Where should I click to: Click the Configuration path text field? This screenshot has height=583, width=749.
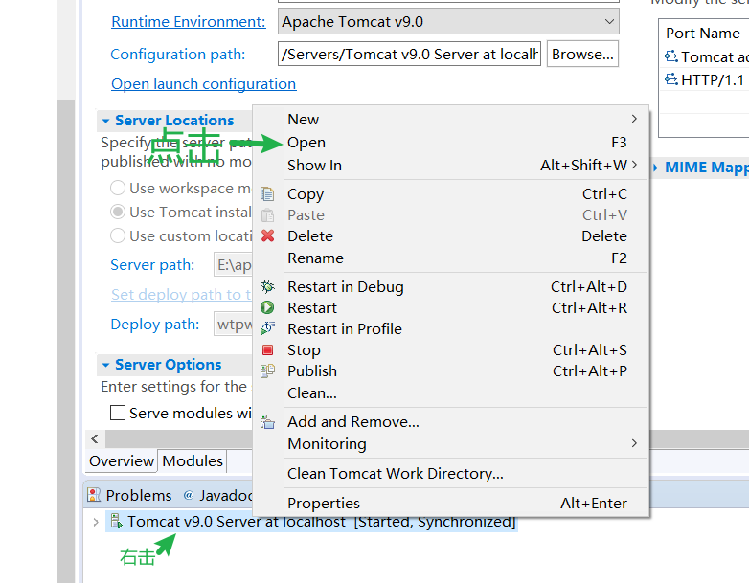click(x=409, y=55)
